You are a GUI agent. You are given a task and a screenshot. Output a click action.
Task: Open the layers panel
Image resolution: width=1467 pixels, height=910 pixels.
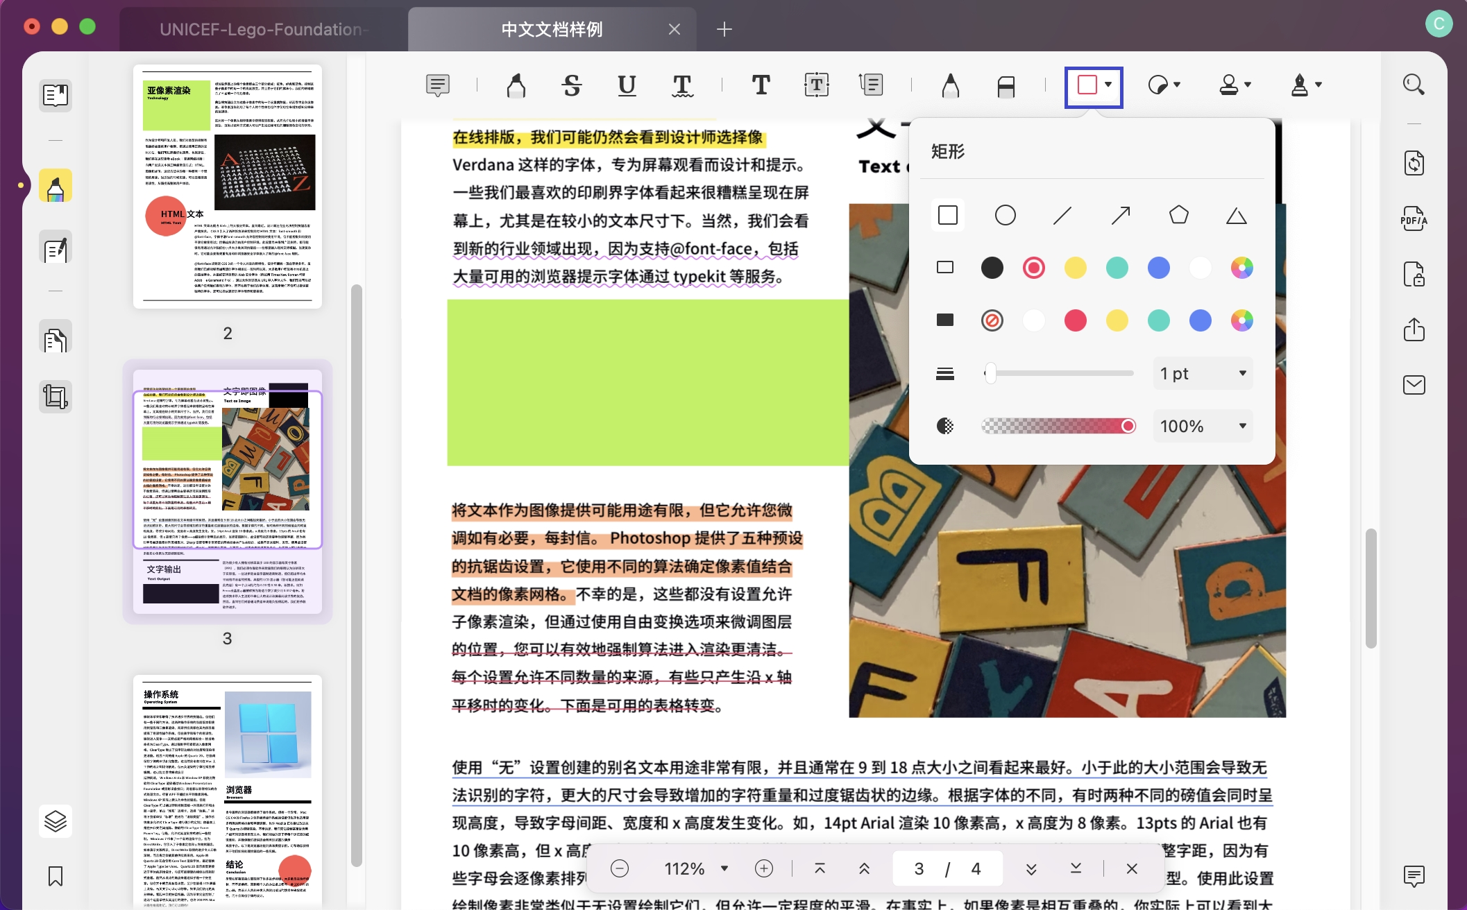(x=56, y=821)
